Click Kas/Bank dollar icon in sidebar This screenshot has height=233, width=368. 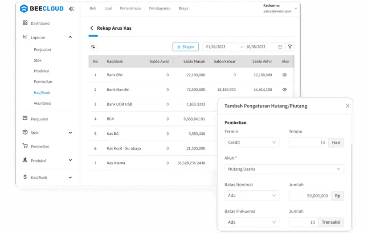point(25,177)
